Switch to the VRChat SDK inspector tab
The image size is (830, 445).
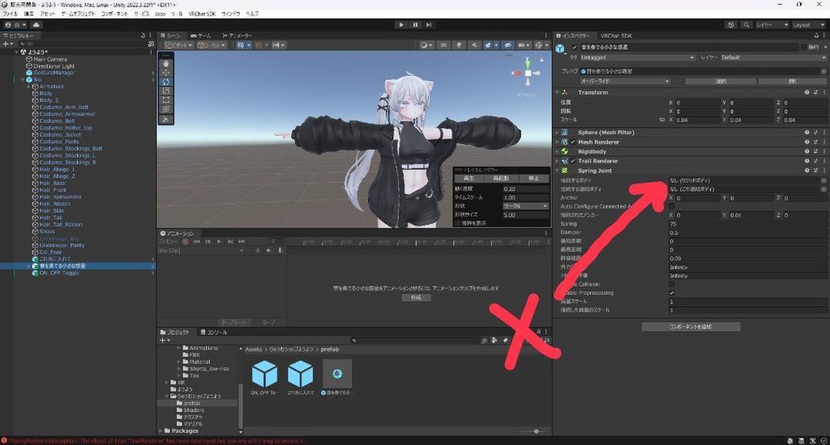pyautogui.click(x=616, y=36)
